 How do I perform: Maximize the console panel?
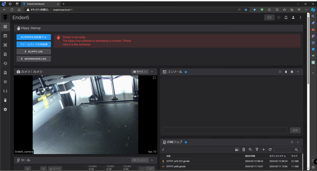tap(280, 72)
